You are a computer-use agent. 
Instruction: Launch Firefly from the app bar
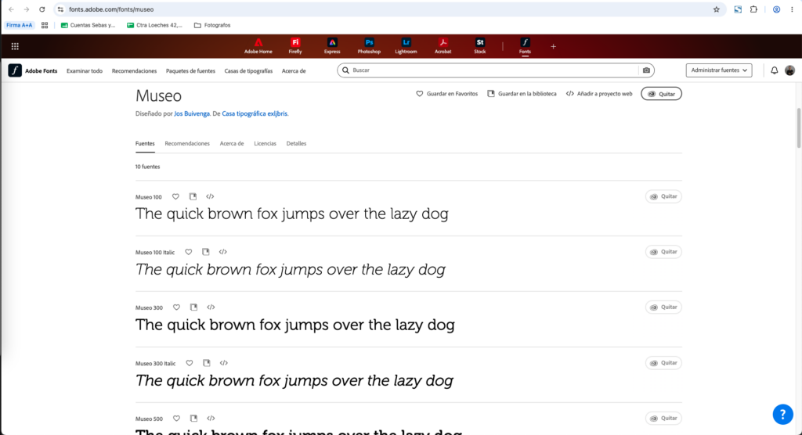click(x=295, y=46)
